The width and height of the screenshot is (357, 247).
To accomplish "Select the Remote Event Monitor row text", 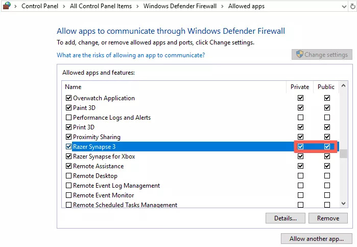I will coord(103,195).
